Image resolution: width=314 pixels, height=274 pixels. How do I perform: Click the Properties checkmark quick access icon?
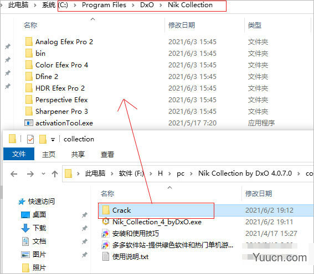30,139
